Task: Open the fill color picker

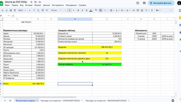Action: (x=96, y=10)
